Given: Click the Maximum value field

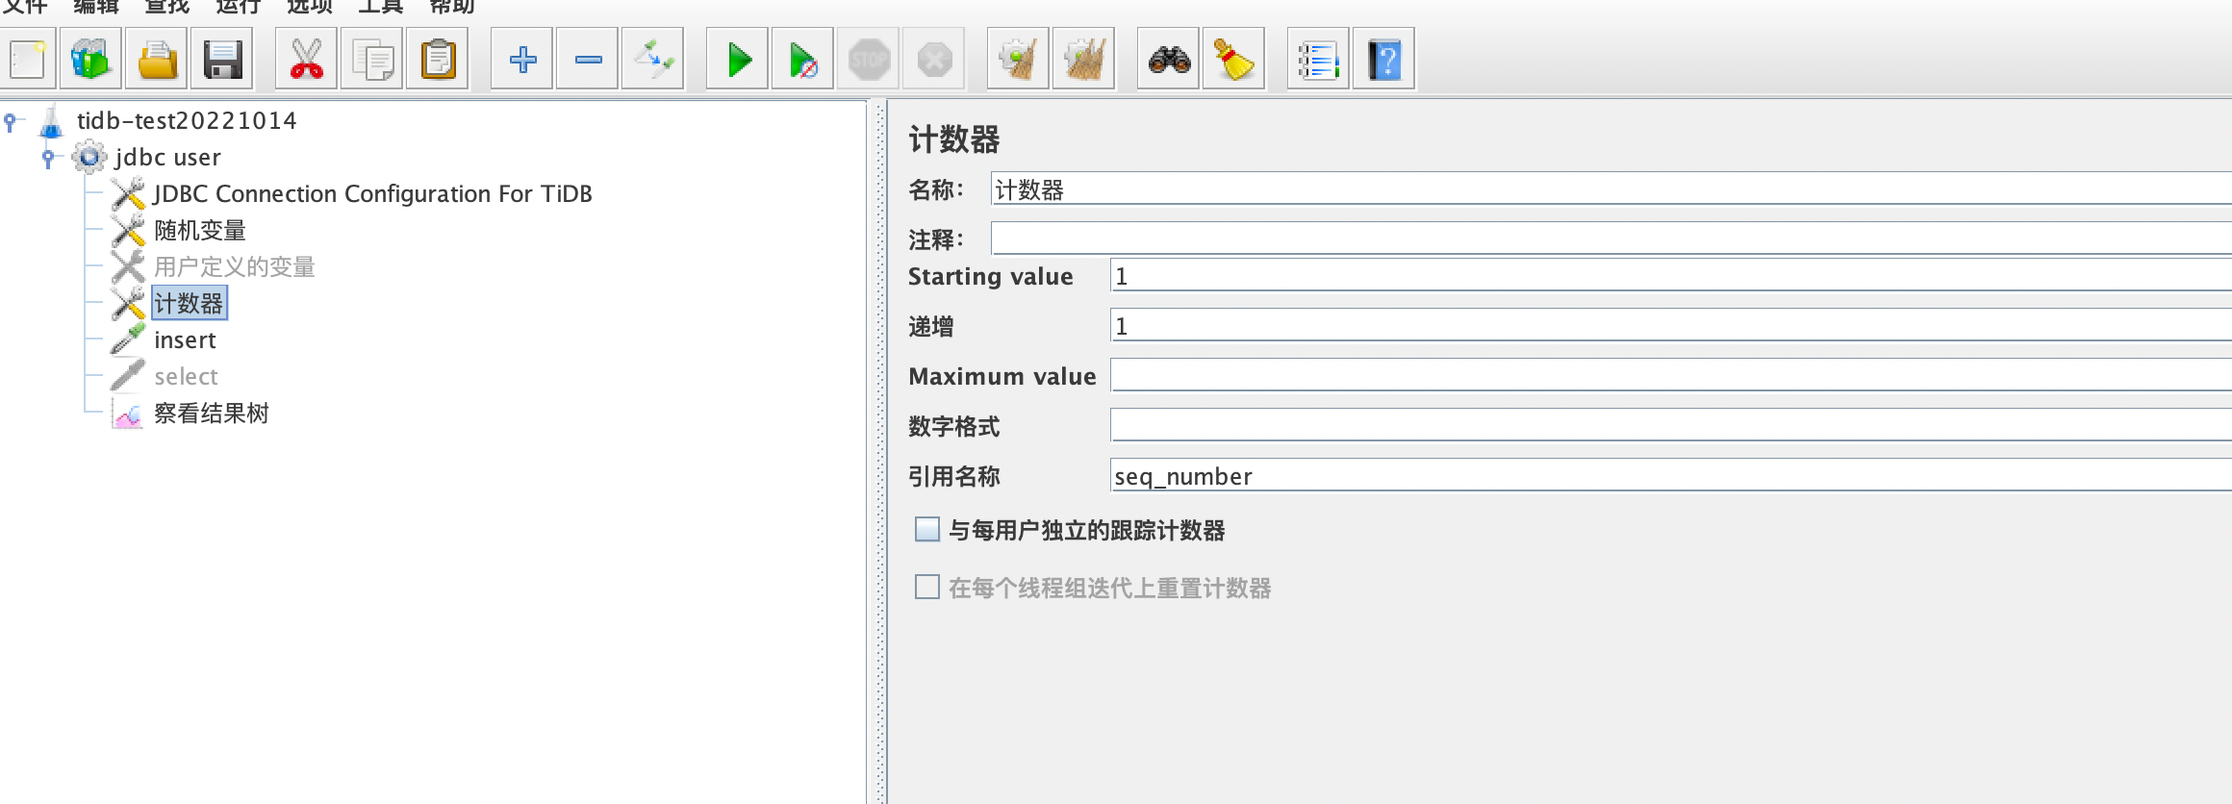Looking at the screenshot, I should point(1671,376).
